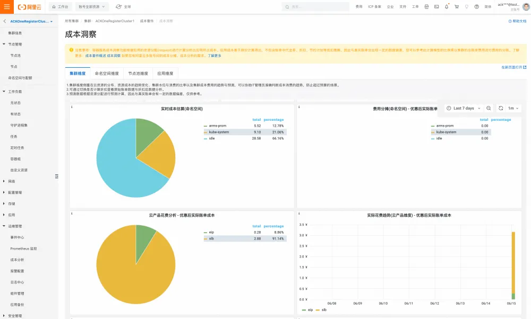Go back using the sidebar left arrow
Image resolution: width=531 pixels, height=319 pixels.
click(x=4, y=21)
